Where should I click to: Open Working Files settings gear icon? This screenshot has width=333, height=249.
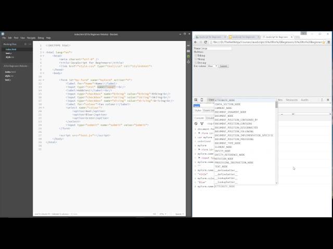pos(25,44)
